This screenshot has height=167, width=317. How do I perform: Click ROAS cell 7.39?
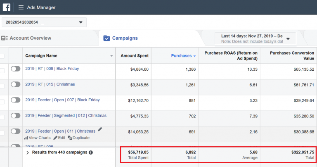coord(253,116)
